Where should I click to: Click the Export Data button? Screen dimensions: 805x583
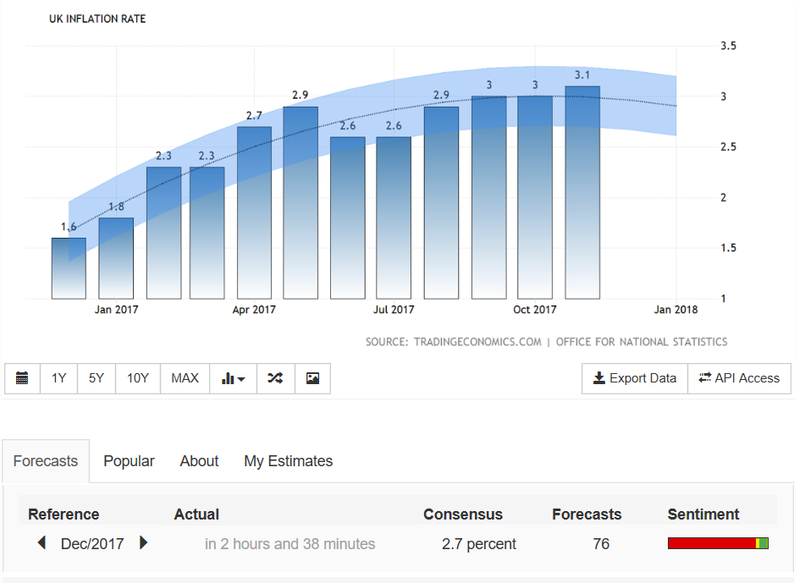point(635,379)
